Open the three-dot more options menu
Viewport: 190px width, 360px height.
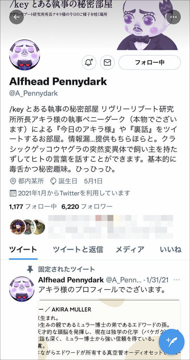pyautogui.click(x=173, y=17)
